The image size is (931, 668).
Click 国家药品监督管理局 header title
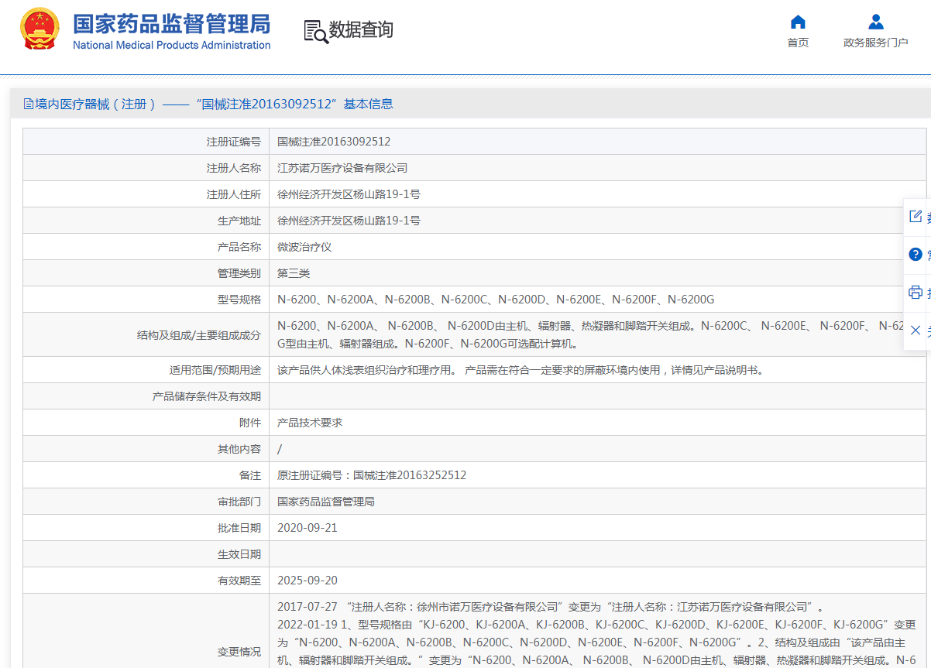pos(172,23)
